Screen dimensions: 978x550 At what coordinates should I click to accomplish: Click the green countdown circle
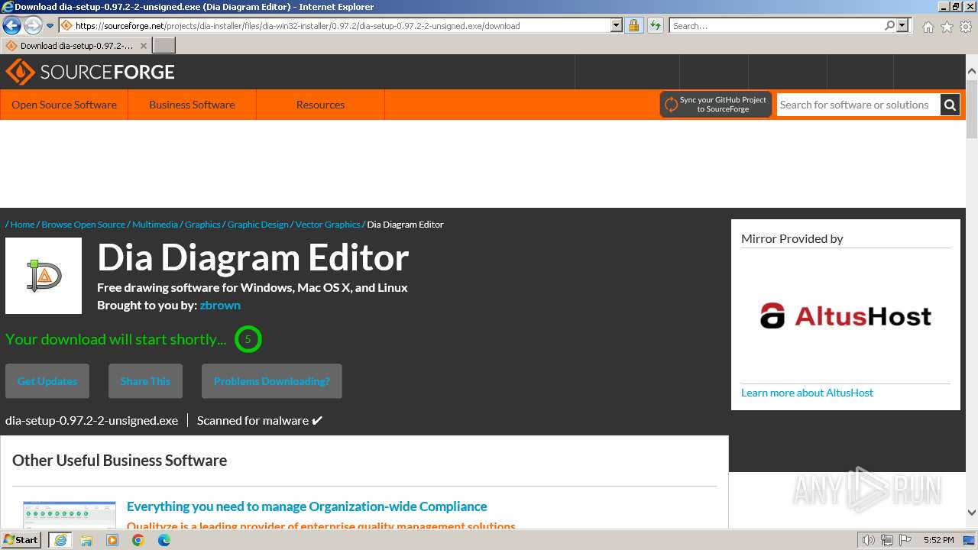[248, 339]
